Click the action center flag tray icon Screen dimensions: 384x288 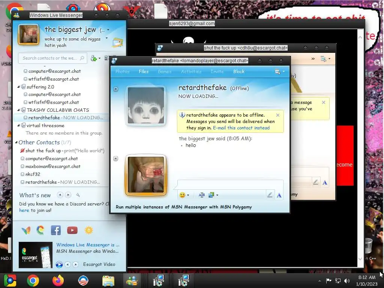328,280
